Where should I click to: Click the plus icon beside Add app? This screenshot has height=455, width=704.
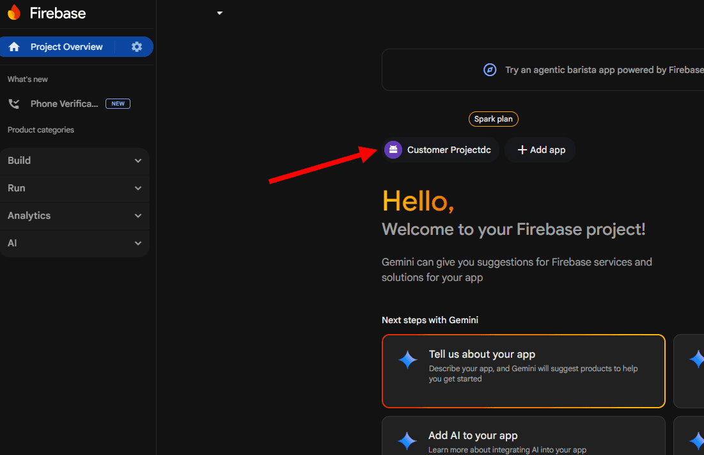coord(522,150)
